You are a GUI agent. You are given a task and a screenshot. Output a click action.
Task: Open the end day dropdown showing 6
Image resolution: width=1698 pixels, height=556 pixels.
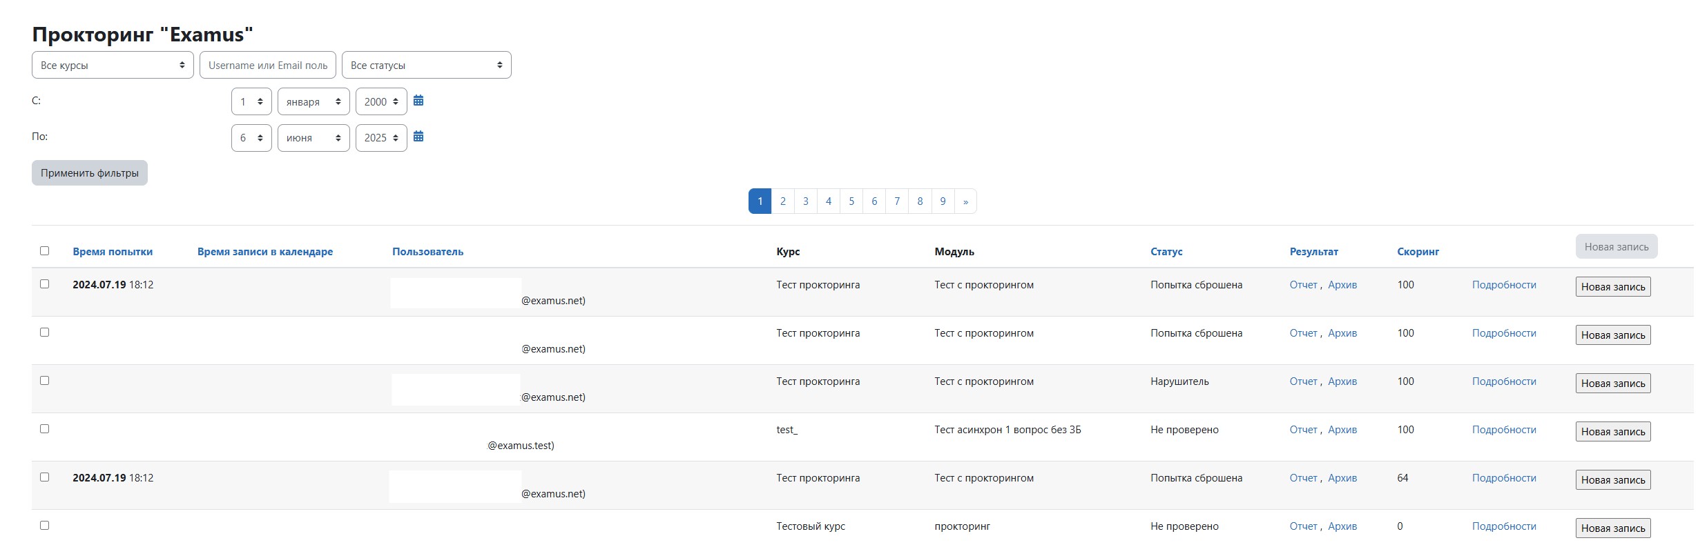251,137
